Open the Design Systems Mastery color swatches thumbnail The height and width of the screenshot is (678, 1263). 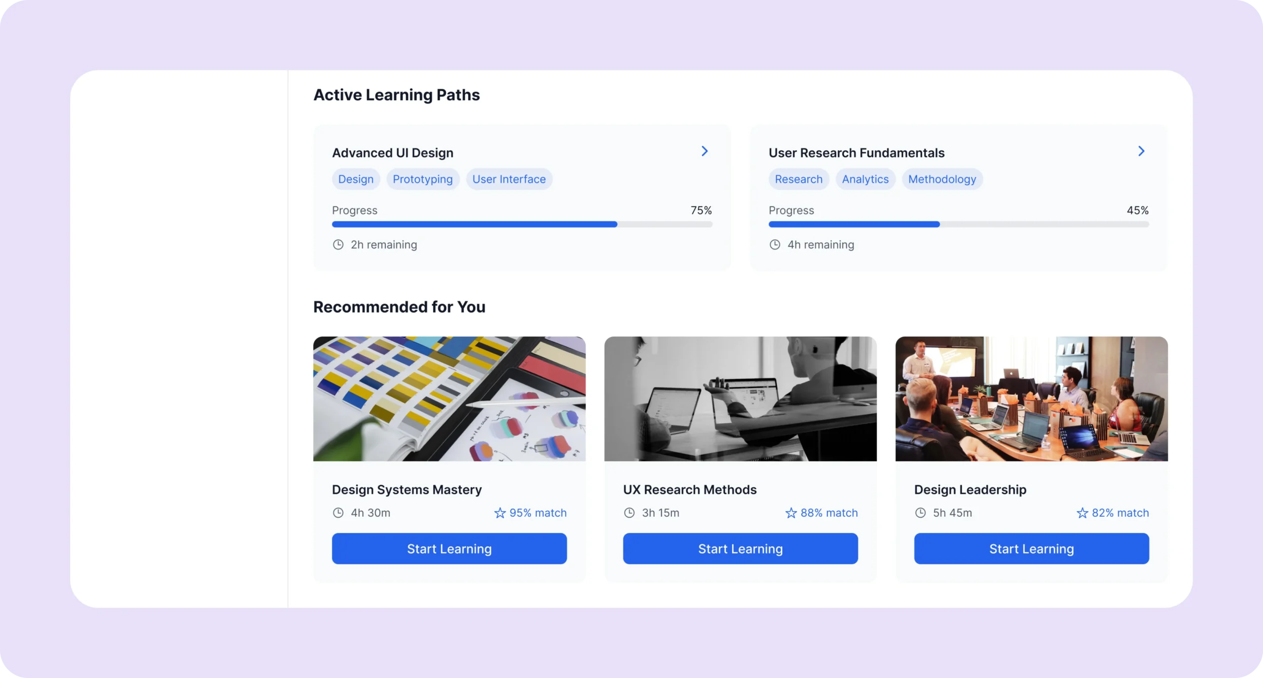click(449, 398)
